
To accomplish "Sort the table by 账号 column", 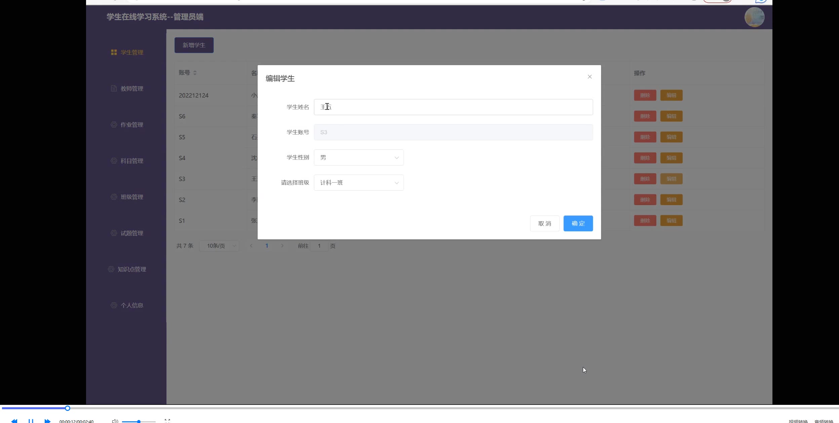I will pyautogui.click(x=195, y=73).
